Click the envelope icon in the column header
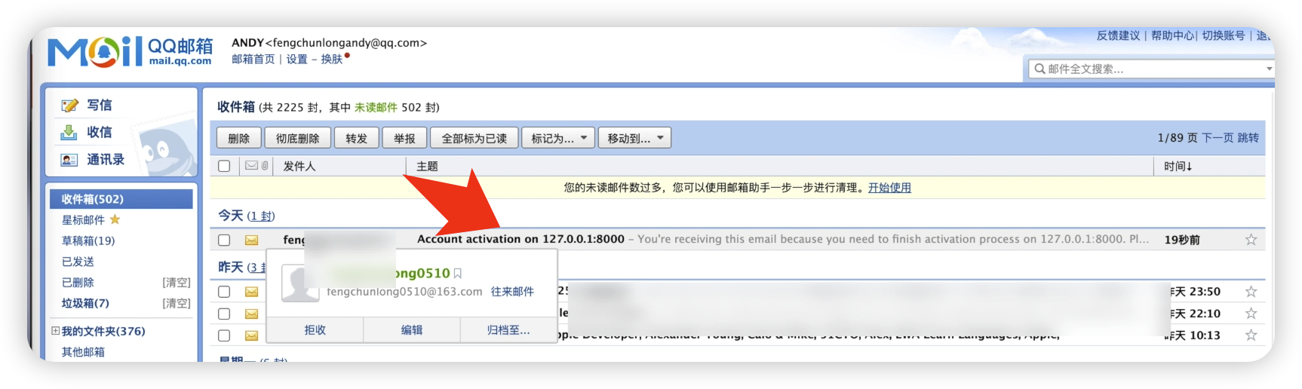 pyautogui.click(x=251, y=166)
